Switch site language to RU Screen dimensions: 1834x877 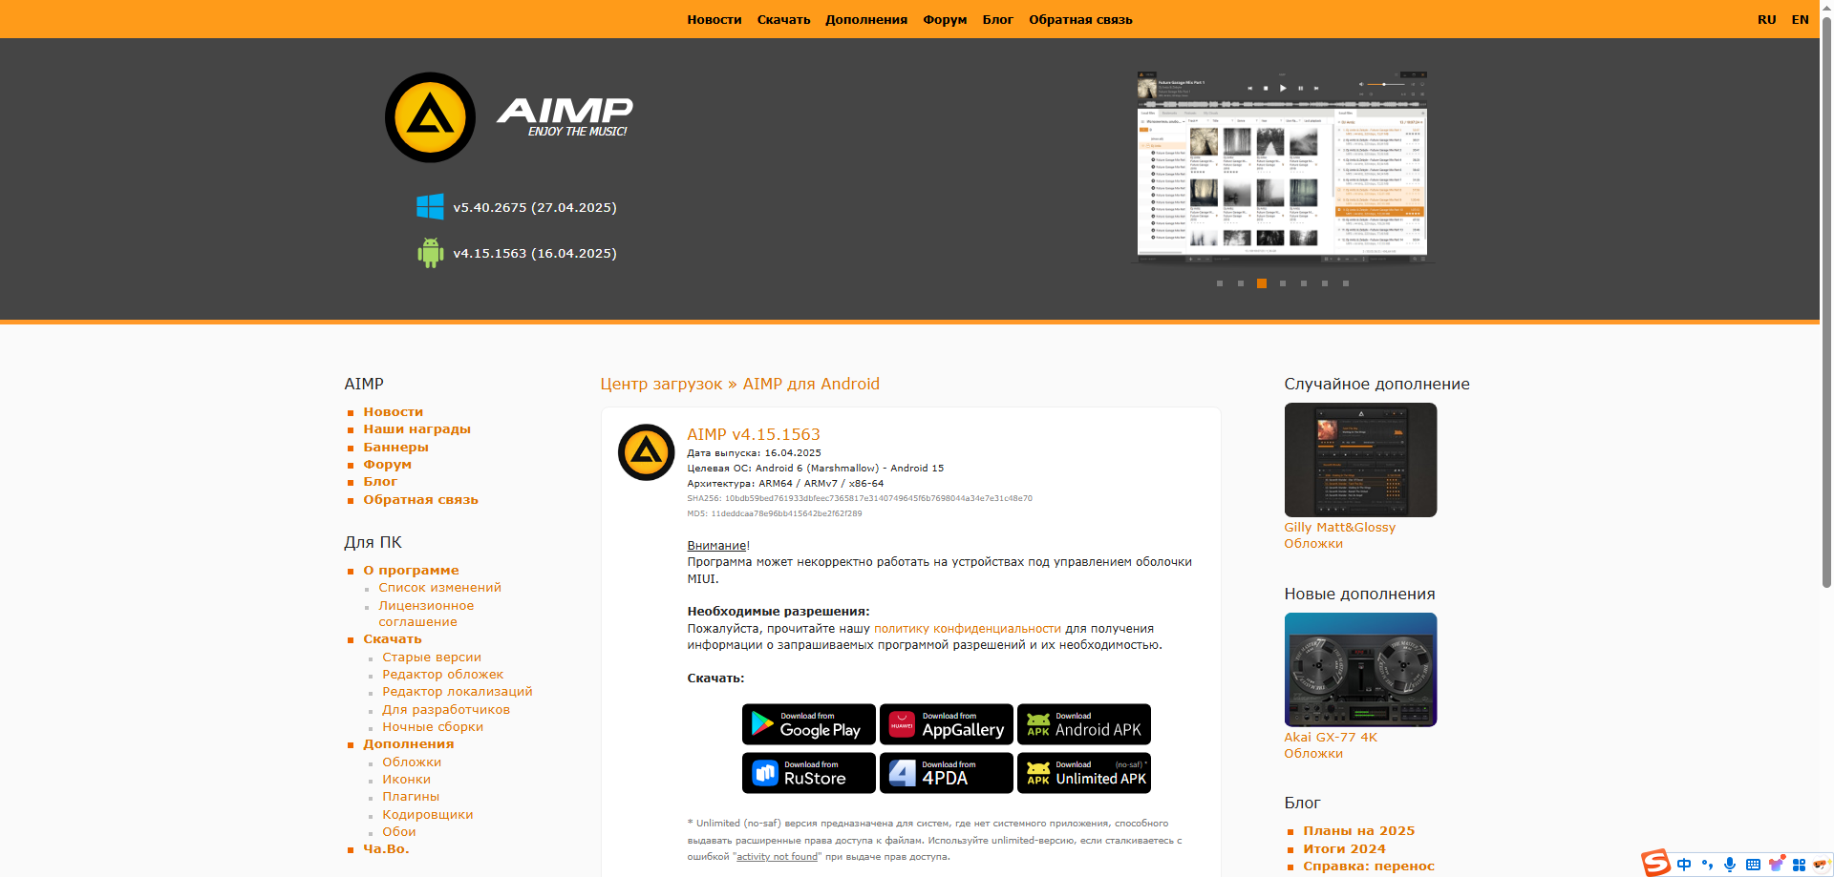1767,19
